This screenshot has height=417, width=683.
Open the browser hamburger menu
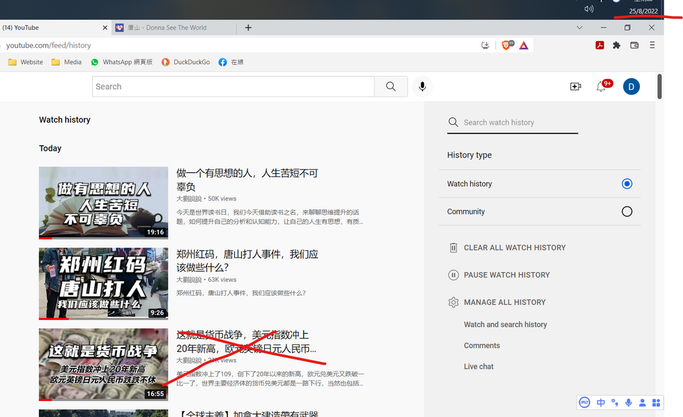(652, 45)
